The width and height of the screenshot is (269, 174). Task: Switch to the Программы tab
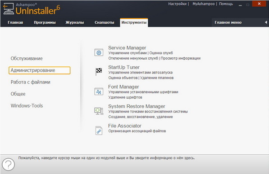click(x=45, y=22)
